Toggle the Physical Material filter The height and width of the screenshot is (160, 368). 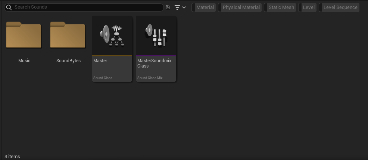pyautogui.click(x=241, y=7)
